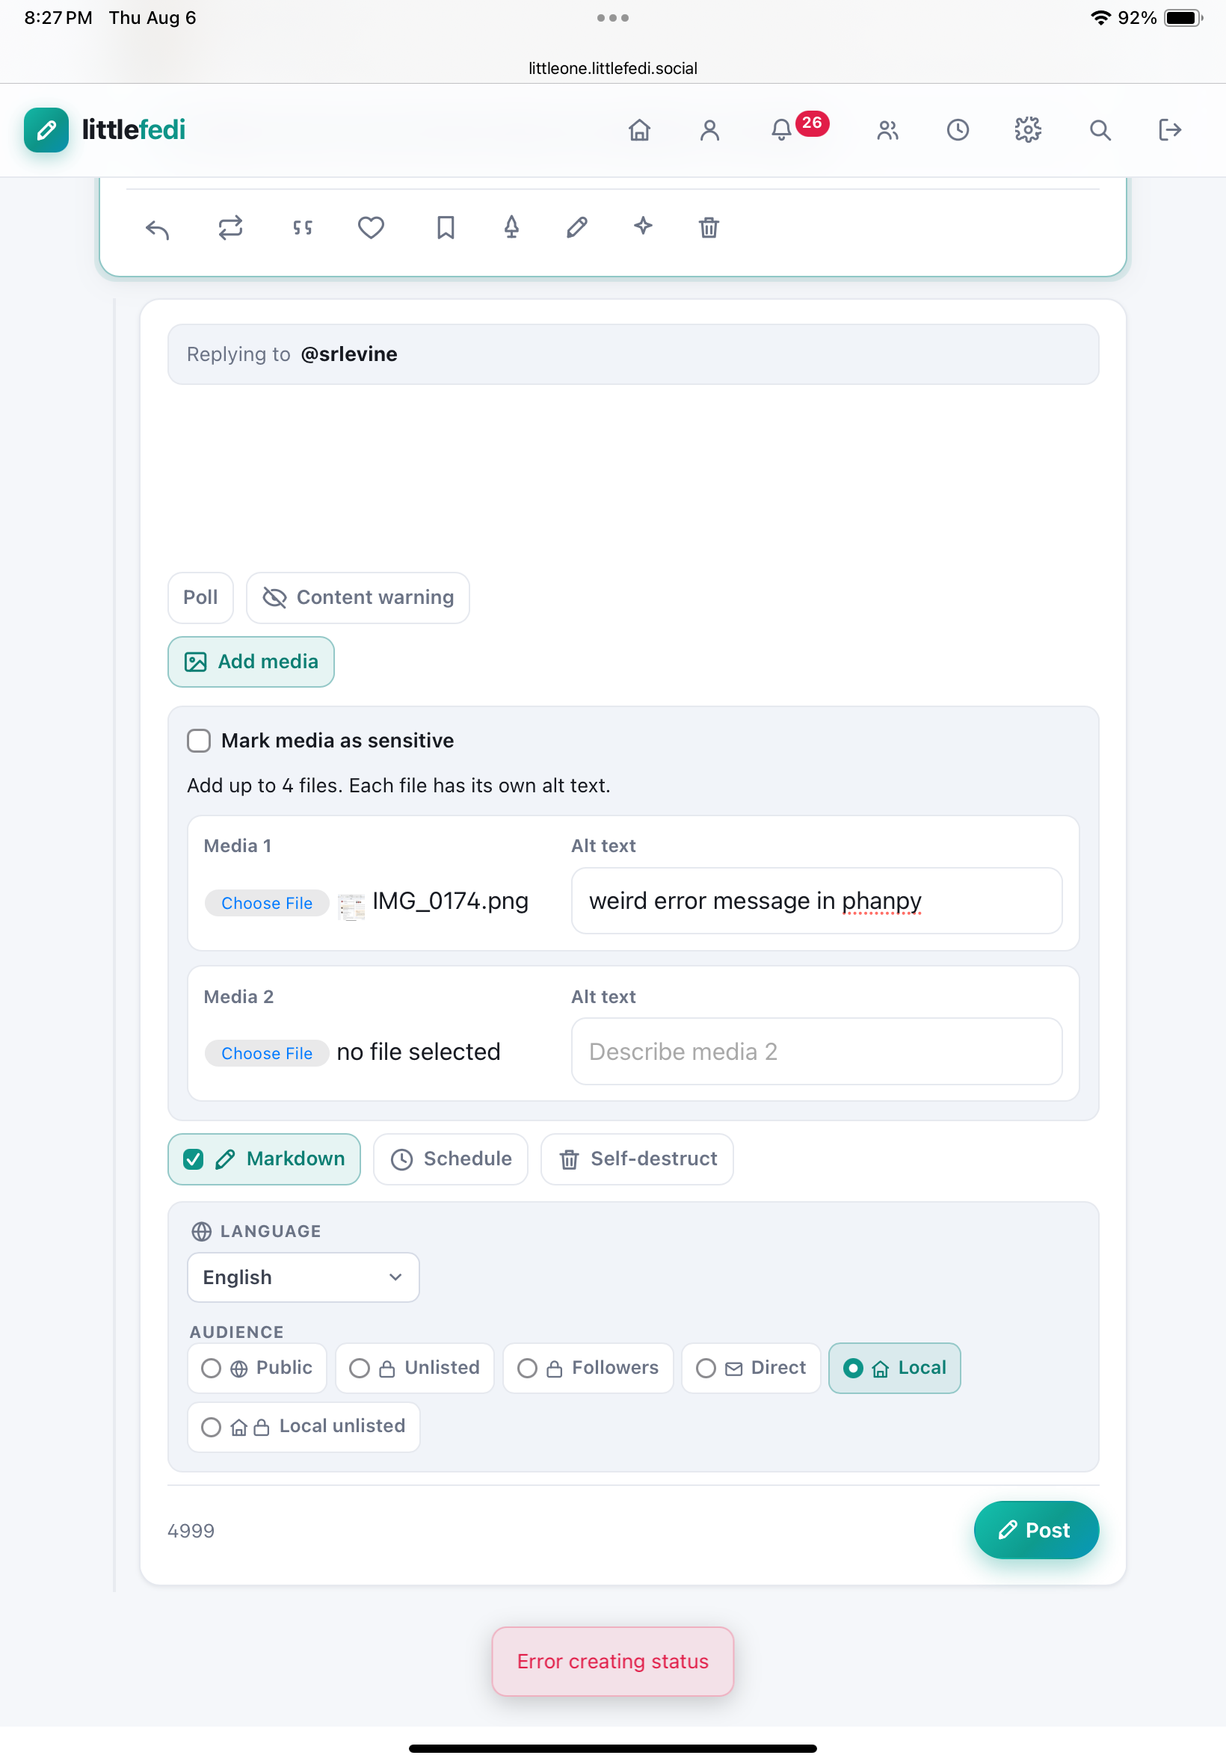Open the English language dropdown
This screenshot has width=1226, height=1764.
click(x=304, y=1277)
